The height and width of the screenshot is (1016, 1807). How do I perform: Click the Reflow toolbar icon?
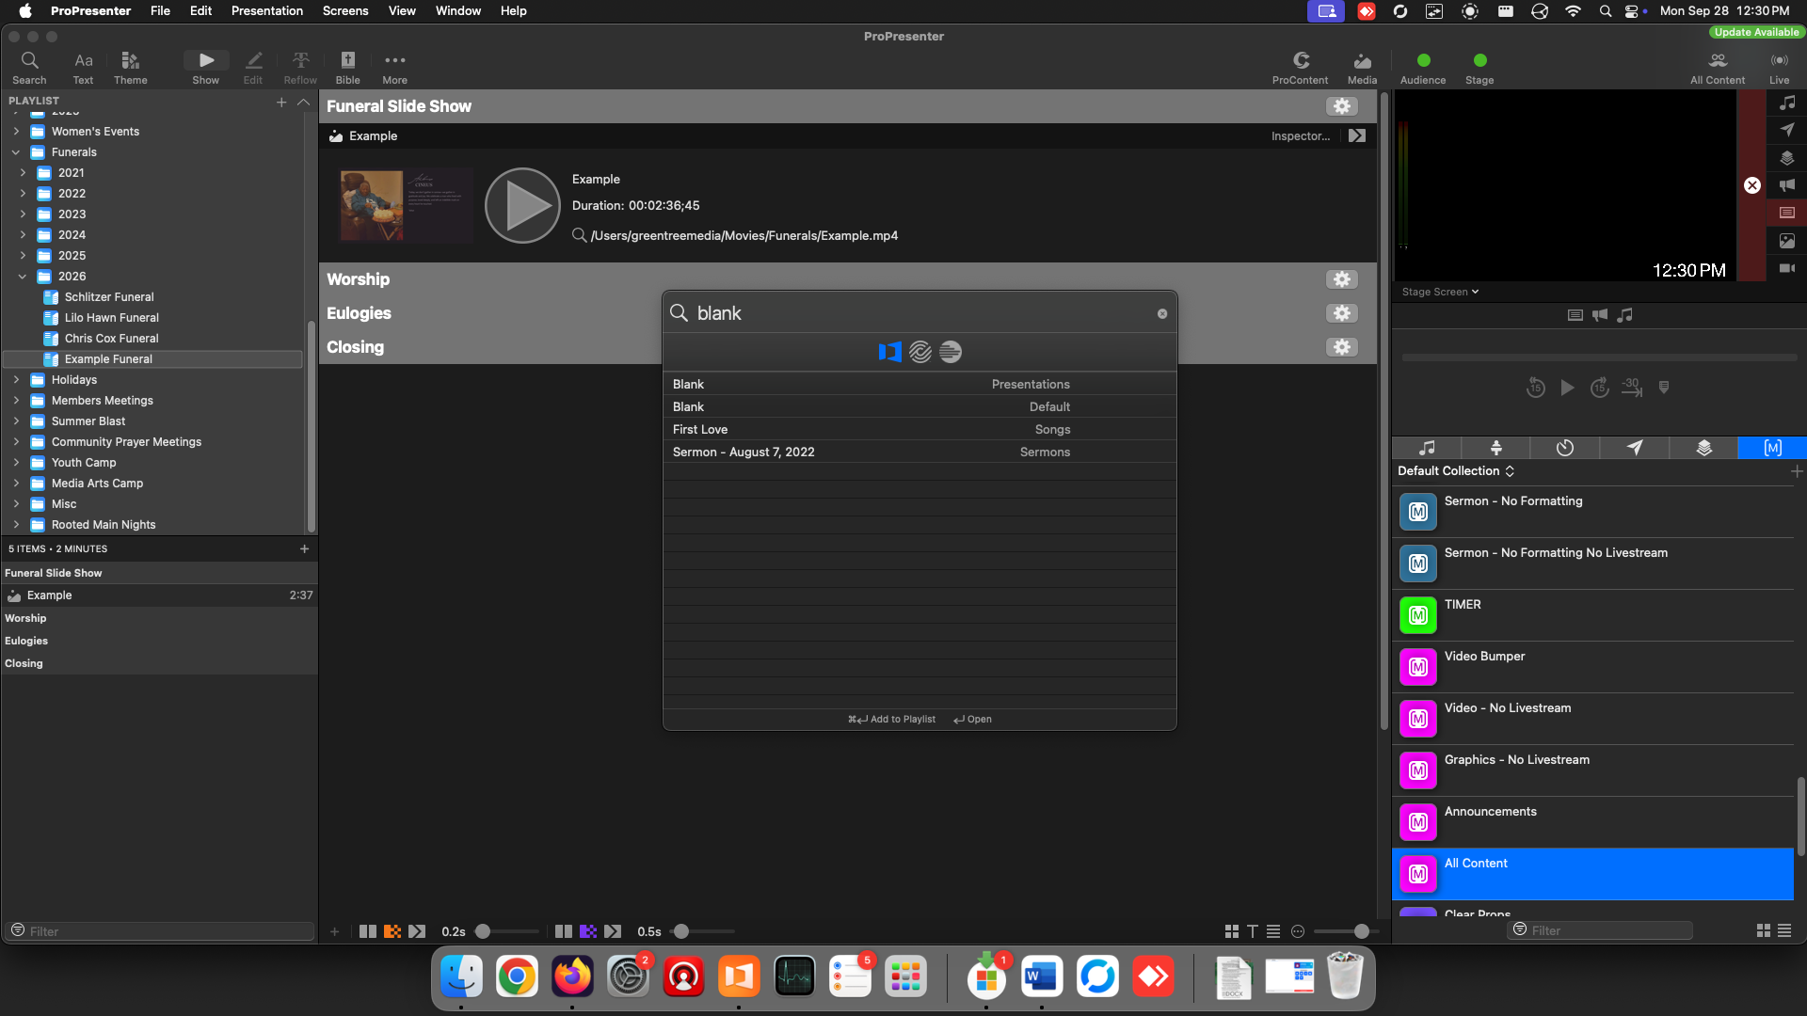(x=300, y=68)
